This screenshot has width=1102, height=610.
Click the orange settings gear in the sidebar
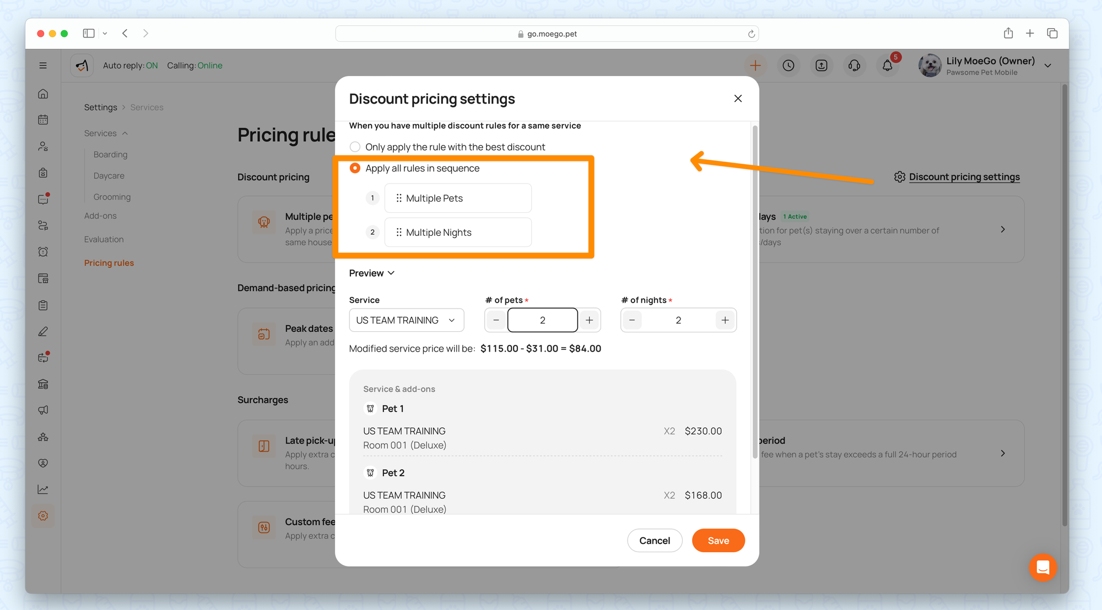(x=43, y=516)
